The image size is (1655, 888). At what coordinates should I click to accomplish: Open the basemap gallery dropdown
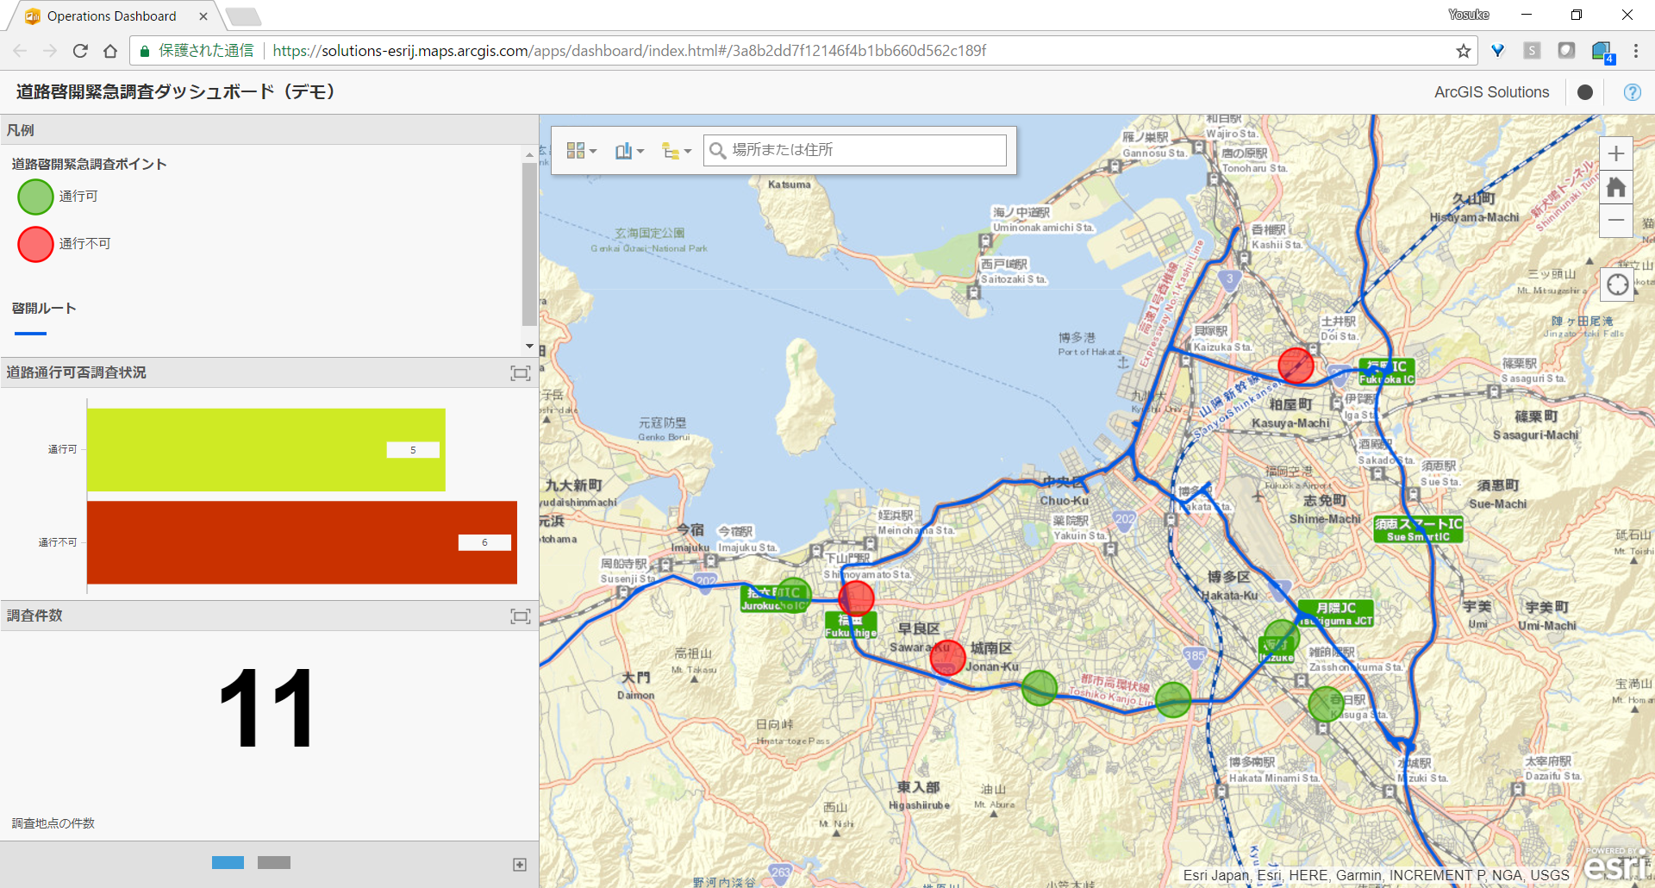[581, 151]
